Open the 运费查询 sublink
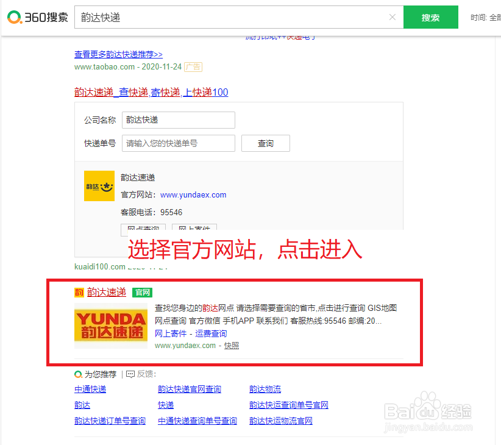Image resolution: width=501 pixels, height=445 pixels. tap(211, 333)
